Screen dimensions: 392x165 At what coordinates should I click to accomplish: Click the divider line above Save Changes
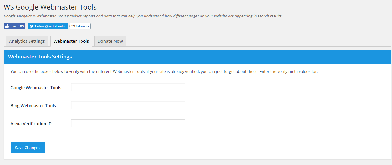point(198,135)
